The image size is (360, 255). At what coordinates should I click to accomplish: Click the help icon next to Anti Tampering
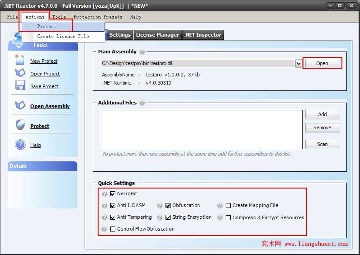click(104, 217)
